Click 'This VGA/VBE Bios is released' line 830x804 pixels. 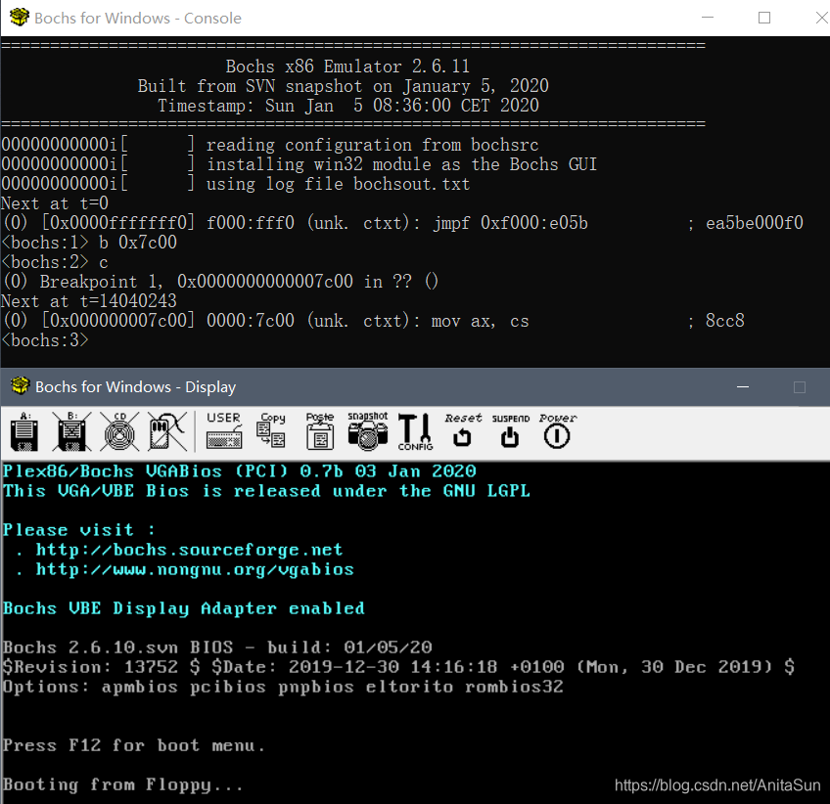[266, 491]
